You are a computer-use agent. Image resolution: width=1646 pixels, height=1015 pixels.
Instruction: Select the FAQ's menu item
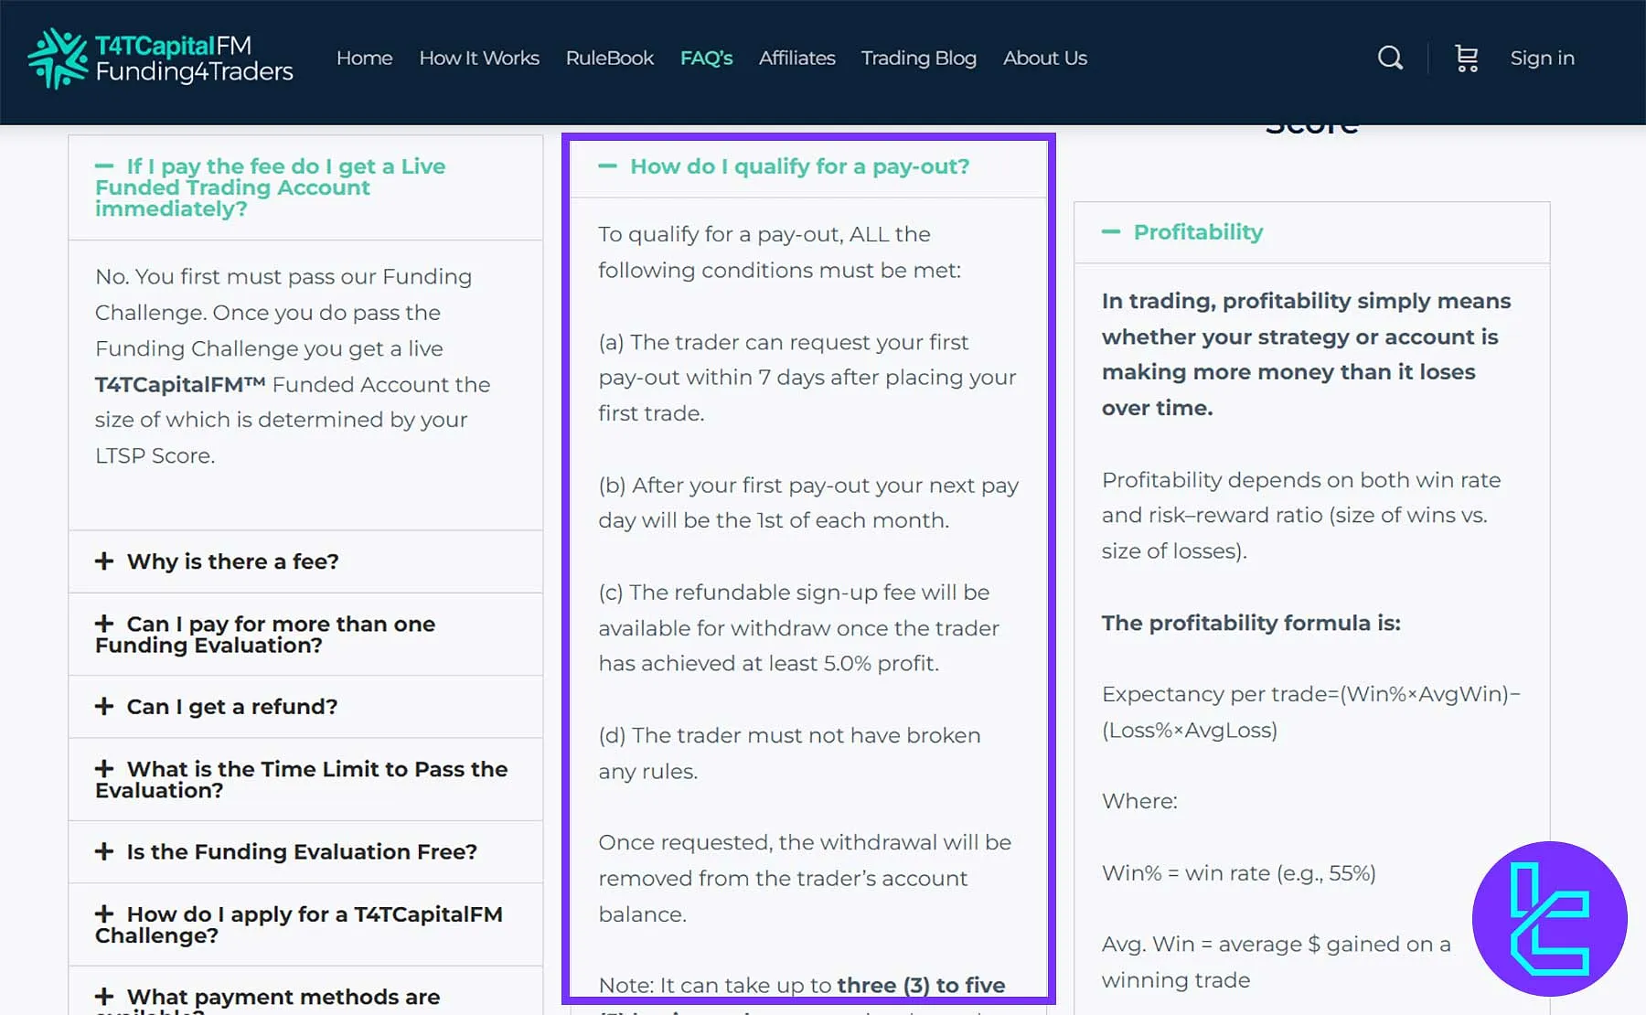[706, 58]
